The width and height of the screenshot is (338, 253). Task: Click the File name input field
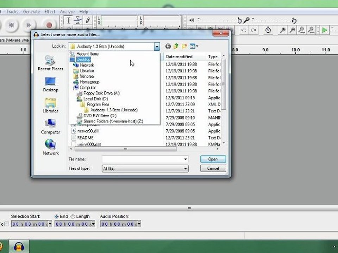click(x=143, y=159)
